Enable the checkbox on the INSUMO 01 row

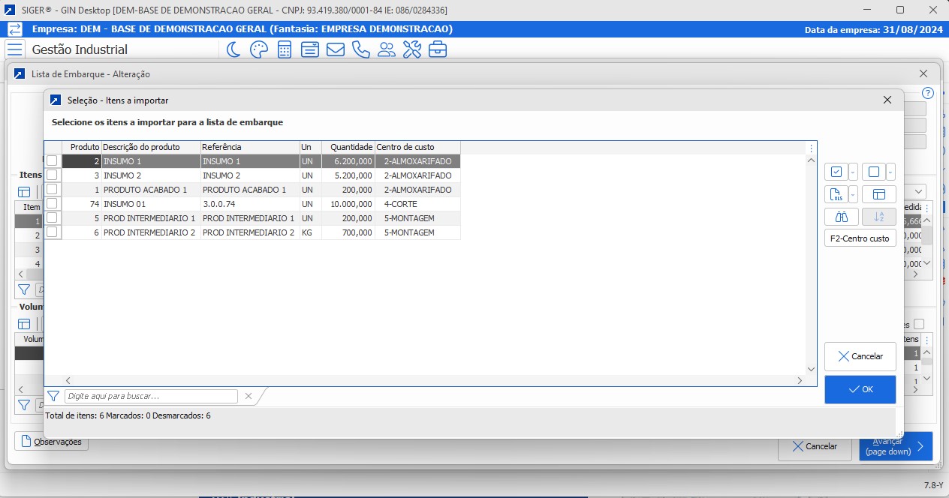(52, 204)
